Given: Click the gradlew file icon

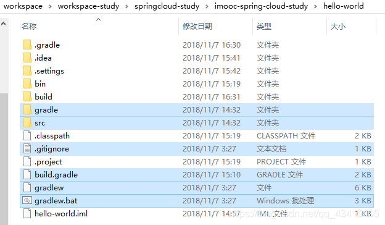Looking at the screenshot, I should click(27, 188).
